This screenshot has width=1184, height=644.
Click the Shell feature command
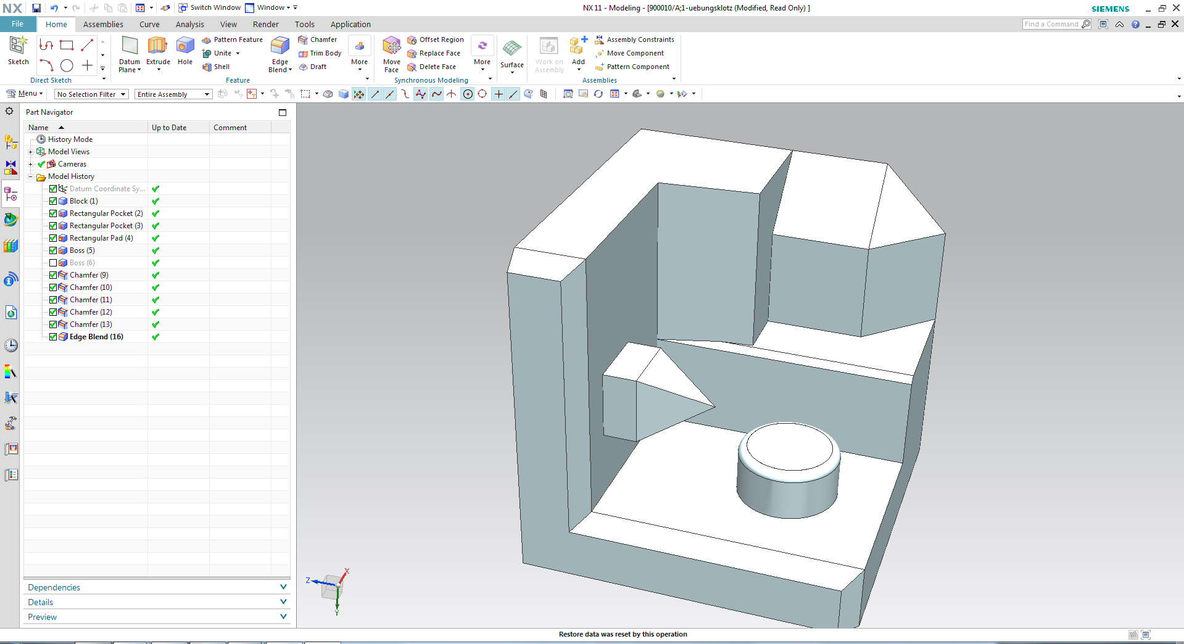click(x=216, y=67)
